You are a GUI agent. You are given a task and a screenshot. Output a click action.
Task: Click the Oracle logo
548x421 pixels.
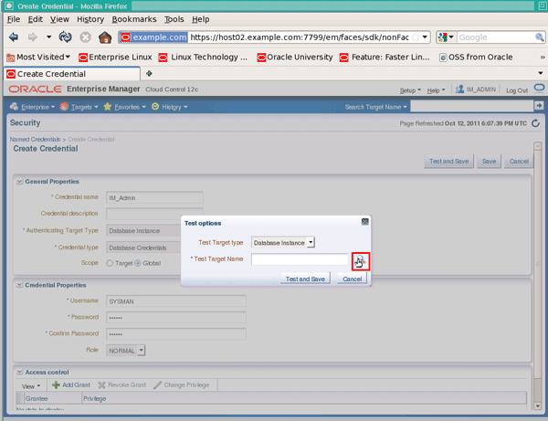coord(35,89)
